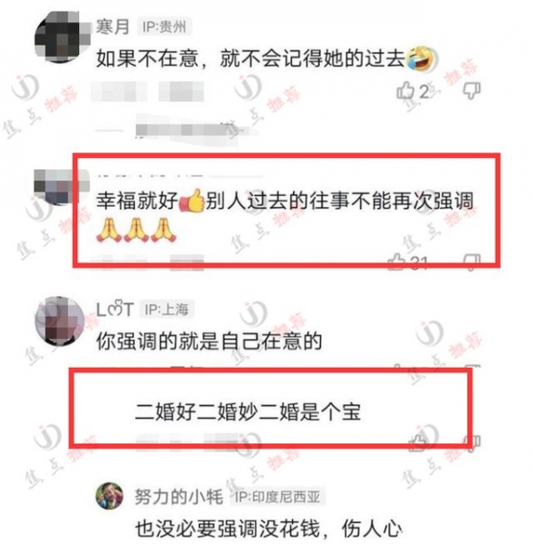The width and height of the screenshot is (533, 549).
Task: Select the comment 你强调的就是自己在意的
Action: (x=209, y=341)
